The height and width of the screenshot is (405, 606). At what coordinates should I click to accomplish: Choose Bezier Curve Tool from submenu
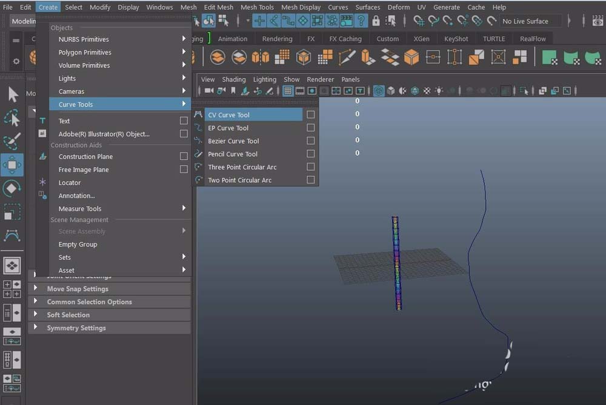point(233,141)
